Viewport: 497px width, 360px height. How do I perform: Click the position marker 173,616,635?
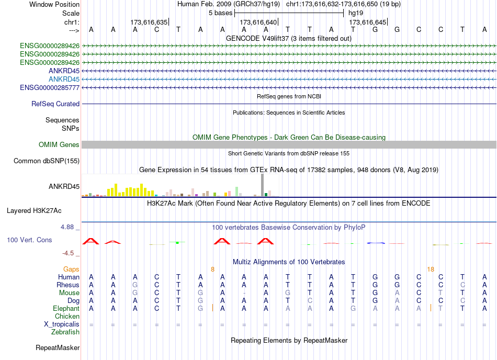tap(149, 22)
